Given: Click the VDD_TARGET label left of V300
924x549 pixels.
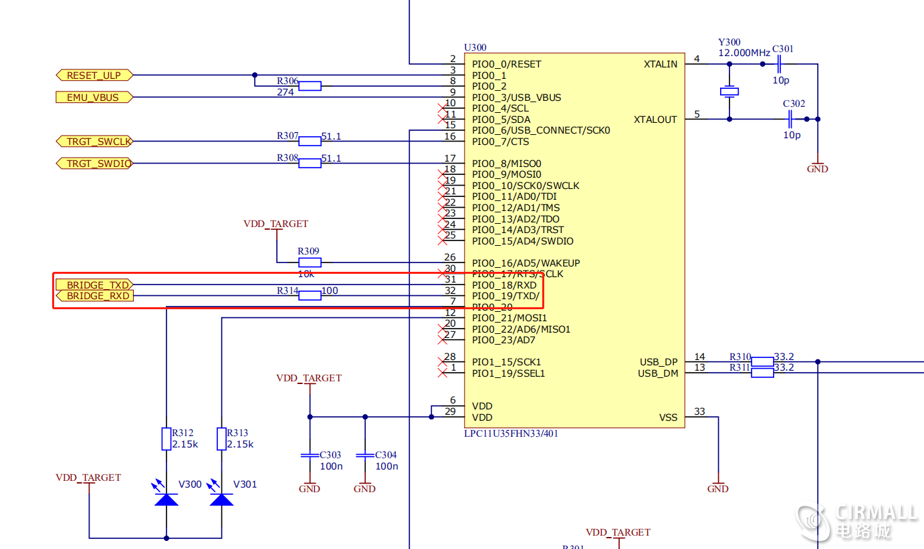Looking at the screenshot, I should [x=88, y=478].
